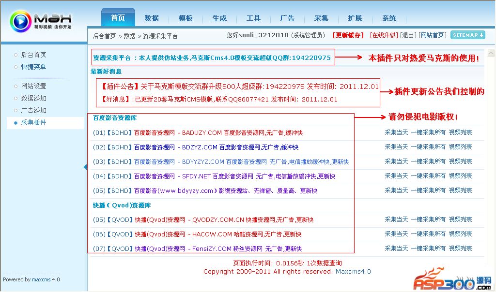Screen dimensions: 496x292
Task: Click 数据 in the breadcrumb
Action: [x=129, y=36]
